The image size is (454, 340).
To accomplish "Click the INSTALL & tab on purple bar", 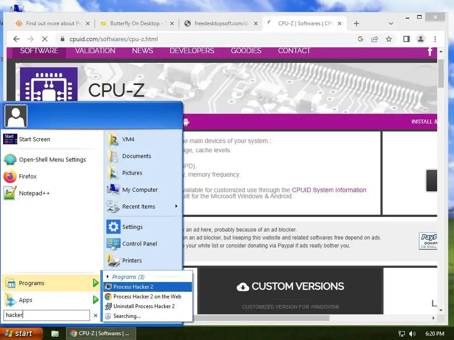I will (424, 122).
